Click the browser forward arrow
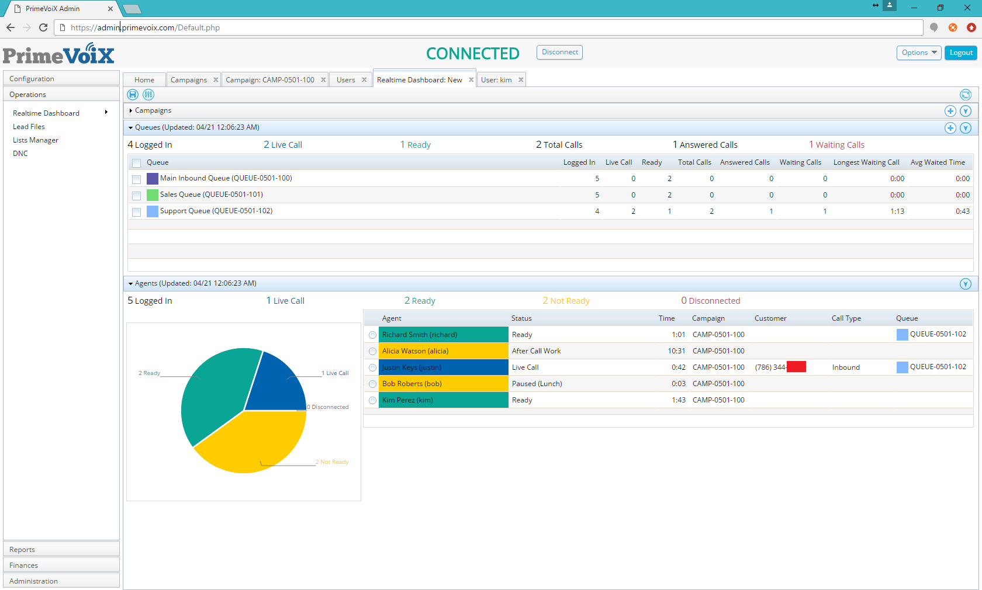The height and width of the screenshot is (590, 982). point(27,27)
